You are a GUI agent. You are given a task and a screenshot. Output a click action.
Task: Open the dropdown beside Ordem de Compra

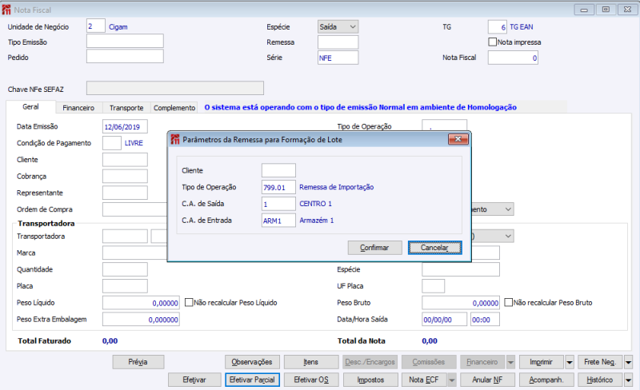click(x=508, y=209)
